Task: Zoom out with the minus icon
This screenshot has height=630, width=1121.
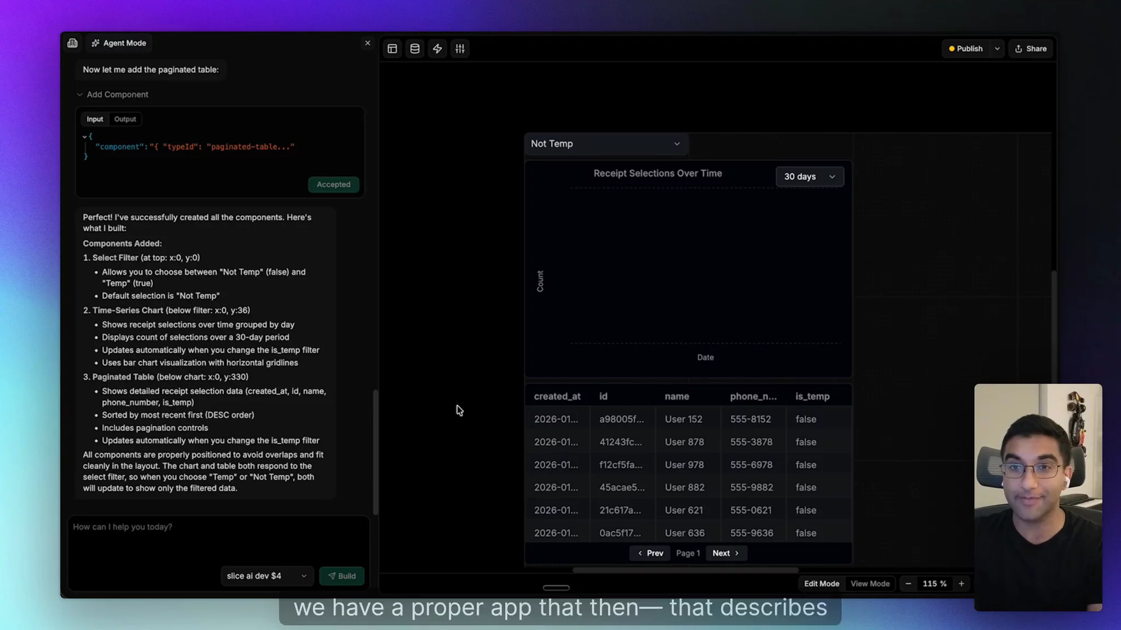Action: tap(908, 584)
